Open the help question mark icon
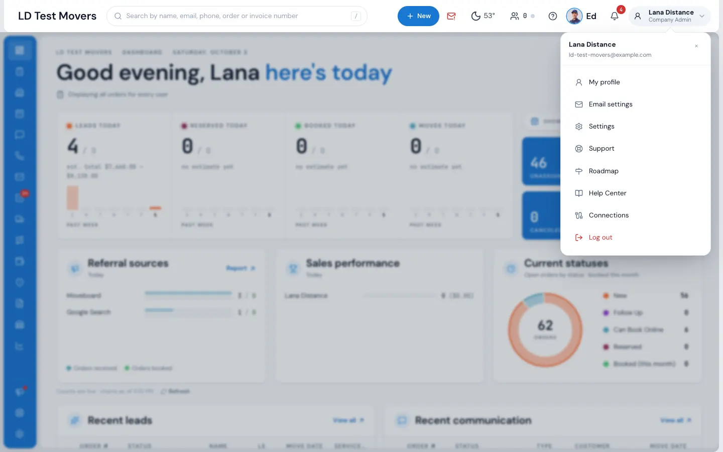 click(x=553, y=16)
